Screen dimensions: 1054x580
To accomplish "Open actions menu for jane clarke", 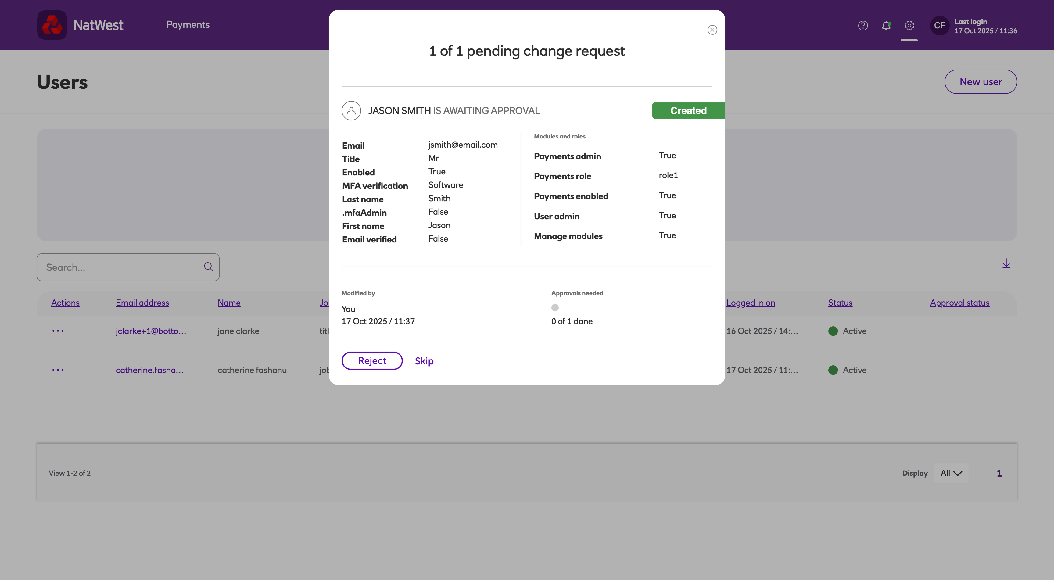I will [x=58, y=331].
